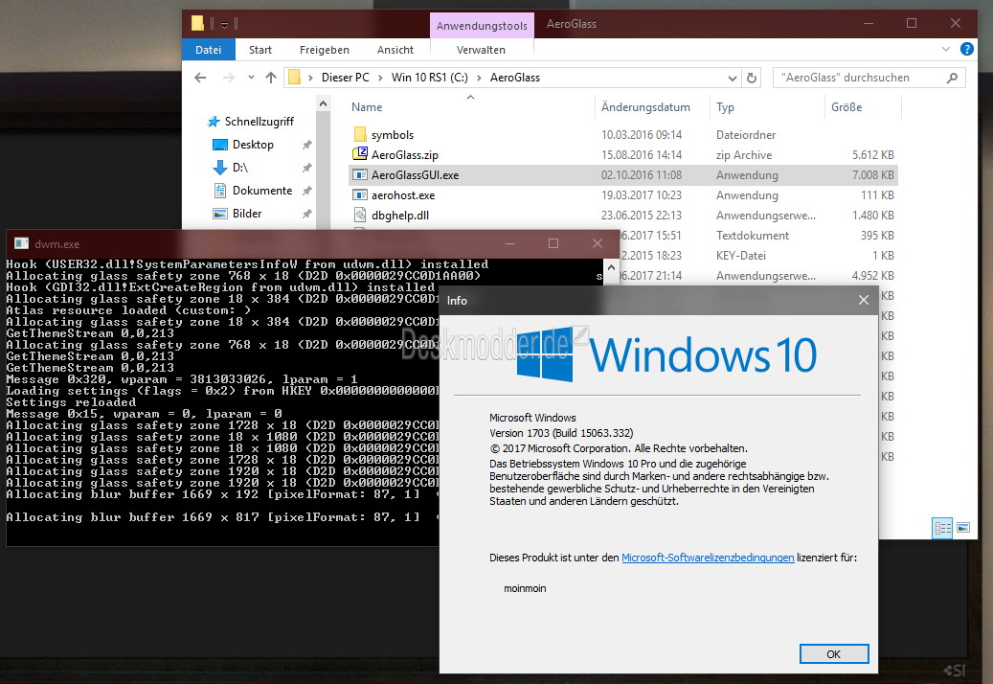Expand chevron after Dieser PC breadcrumb
The height and width of the screenshot is (684, 993).
380,78
